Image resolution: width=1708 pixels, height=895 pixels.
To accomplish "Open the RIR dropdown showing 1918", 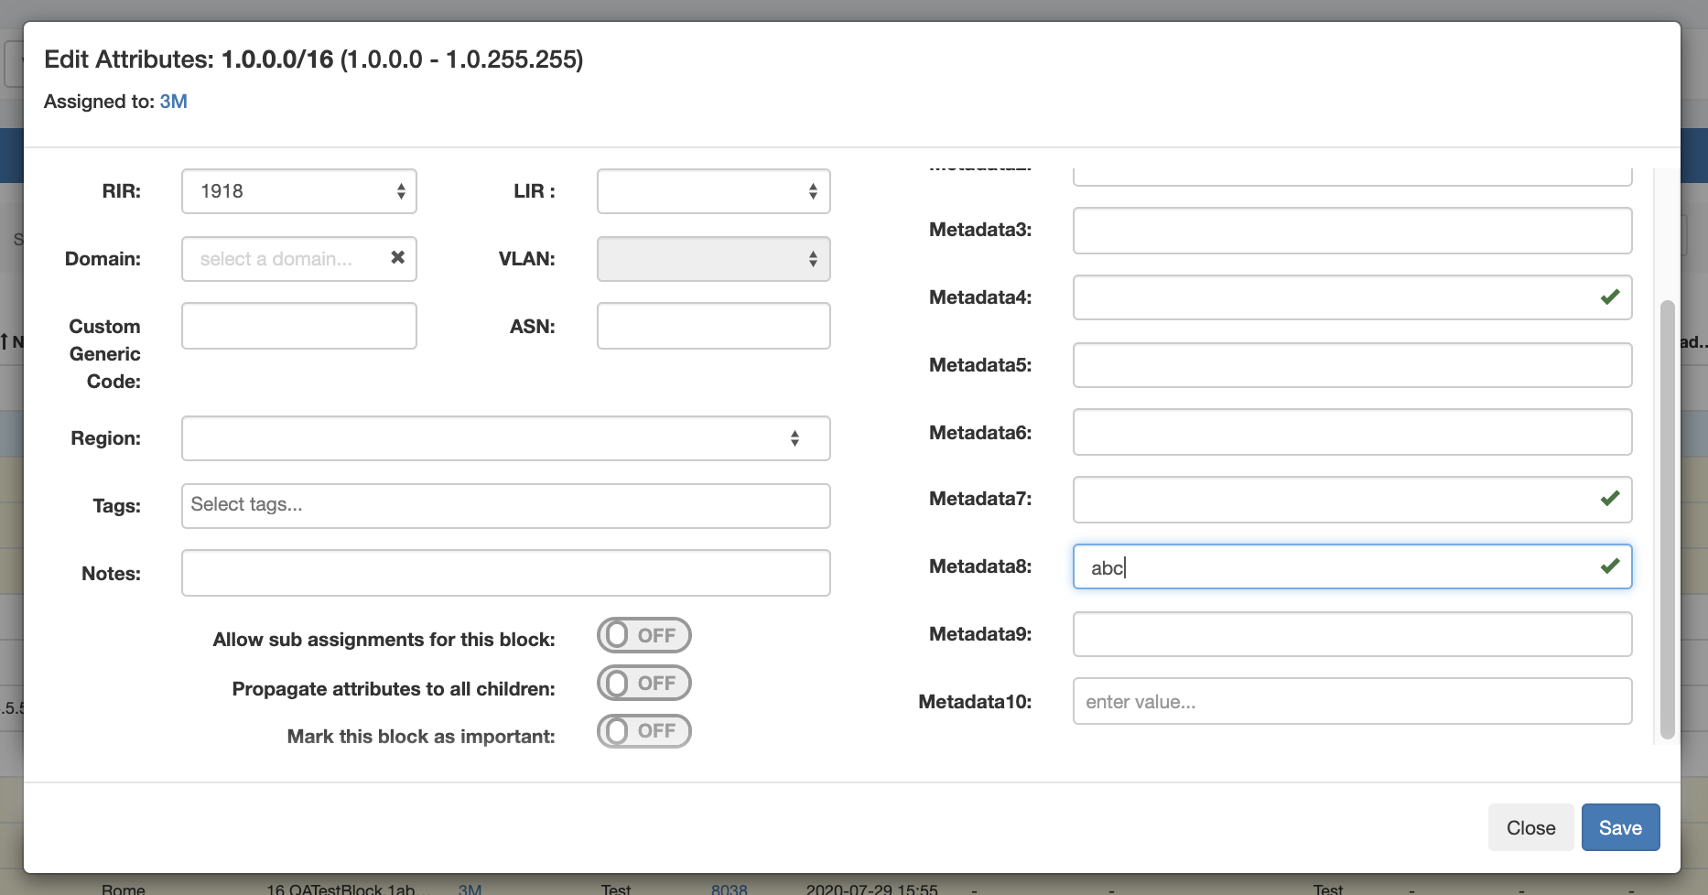I will (299, 191).
